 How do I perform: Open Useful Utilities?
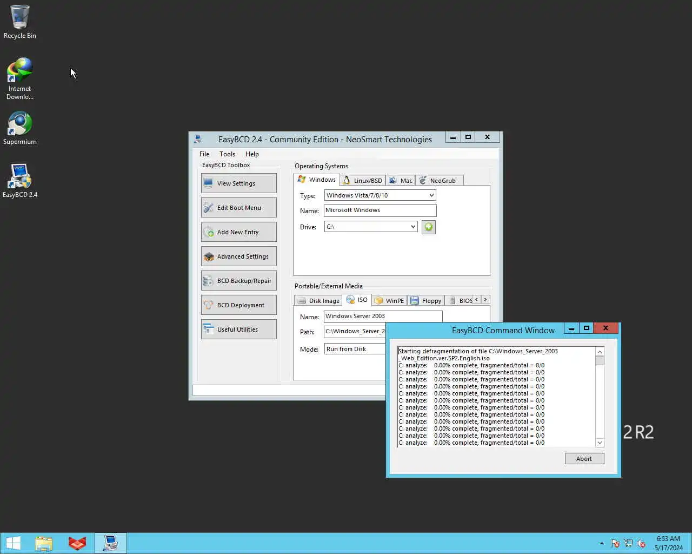click(x=239, y=329)
